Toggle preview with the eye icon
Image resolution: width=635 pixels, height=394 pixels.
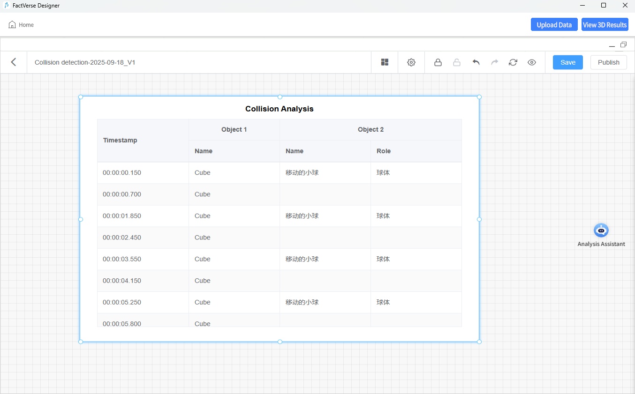532,62
